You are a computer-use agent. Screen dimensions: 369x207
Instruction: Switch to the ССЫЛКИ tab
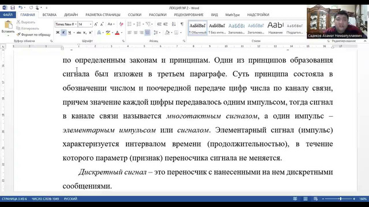pyautogui.click(x=134, y=15)
